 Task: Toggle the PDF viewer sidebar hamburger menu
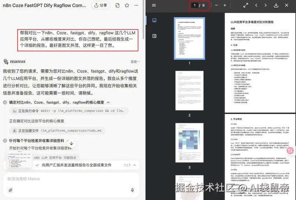pyautogui.click(x=154, y=5)
